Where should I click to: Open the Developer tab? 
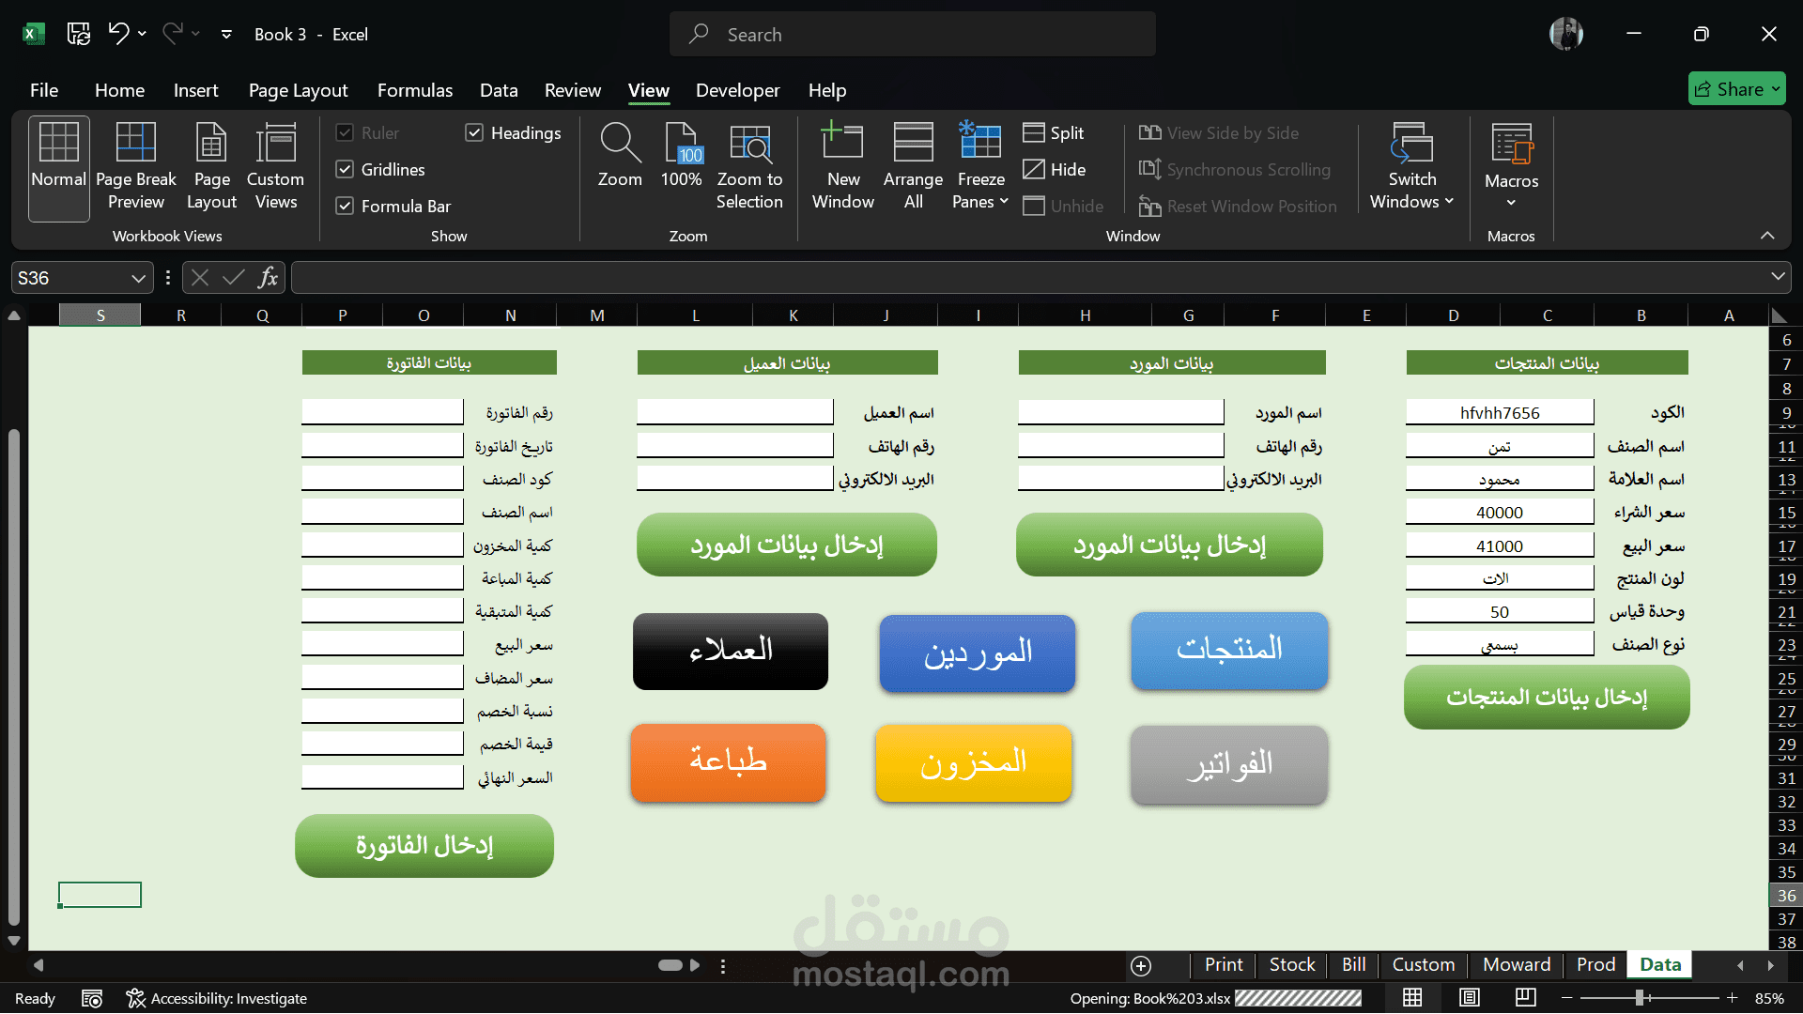pyautogui.click(x=737, y=90)
